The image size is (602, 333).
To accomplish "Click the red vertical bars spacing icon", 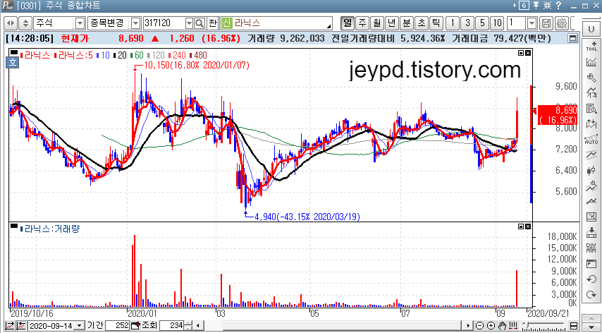I will pos(512,326).
